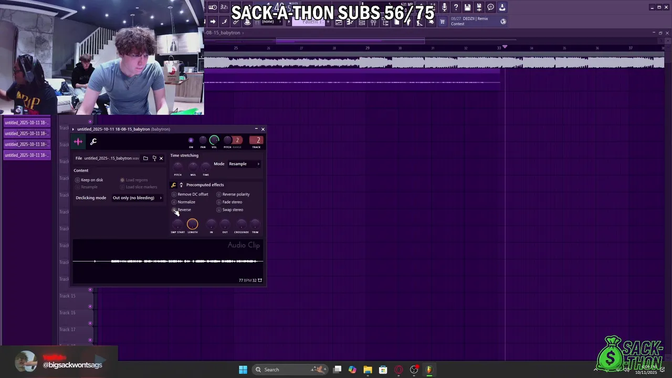Viewport: 672px width, 378px height.
Task: Click the Audio Clip waveform preview
Action: (168, 261)
